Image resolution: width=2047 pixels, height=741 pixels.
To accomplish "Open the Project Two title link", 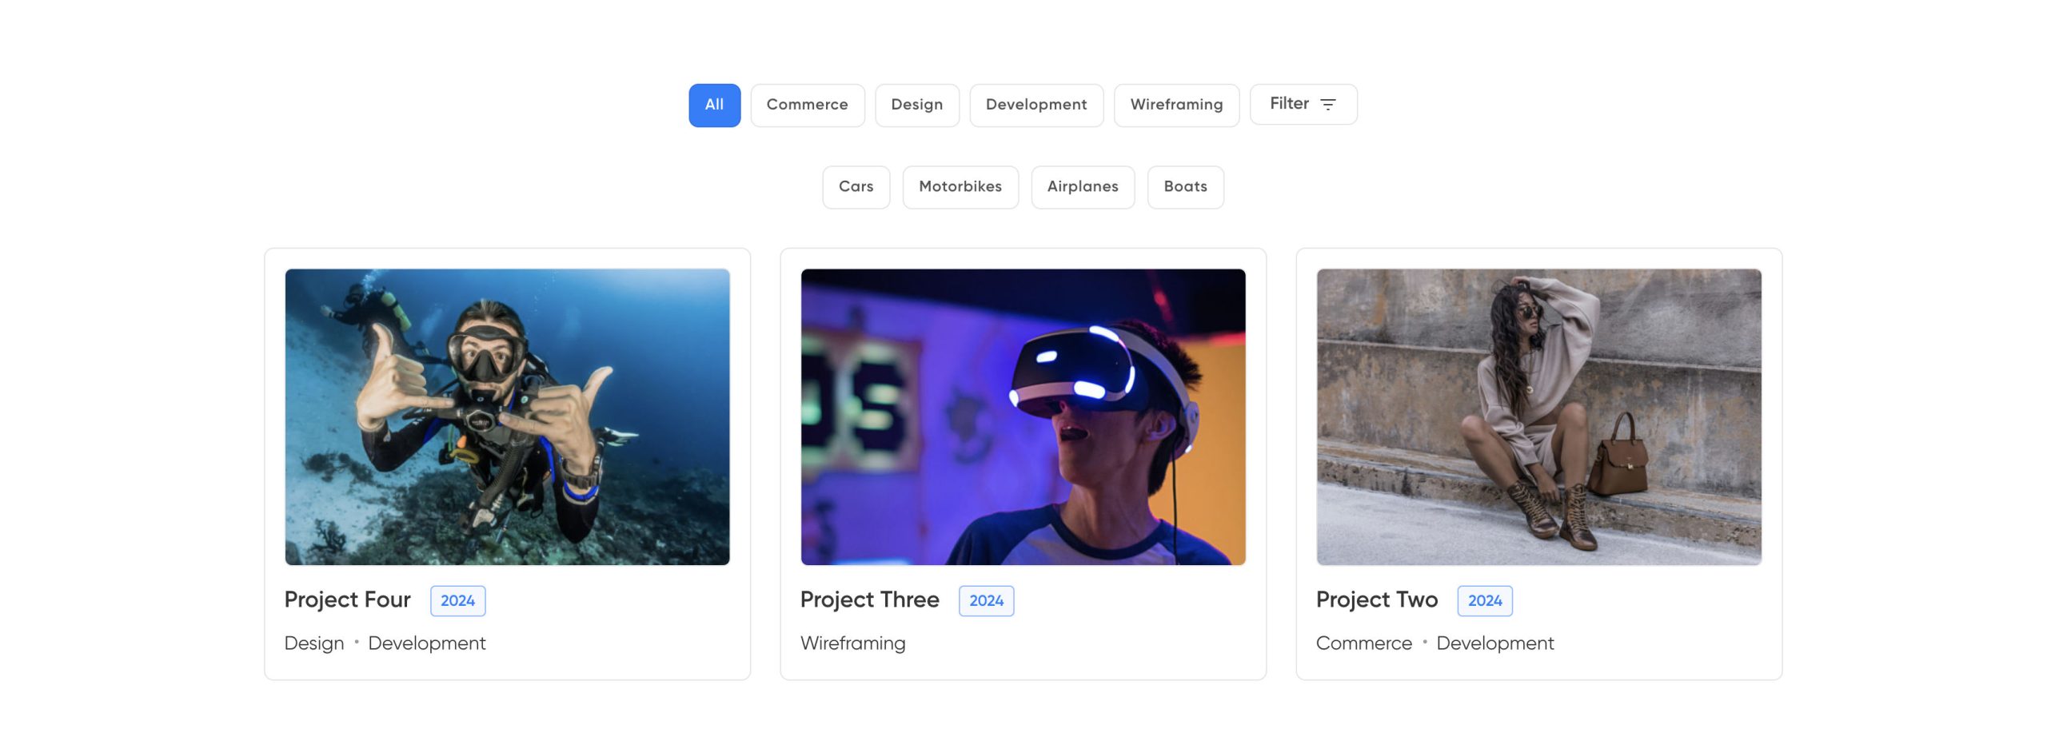I will [1376, 600].
